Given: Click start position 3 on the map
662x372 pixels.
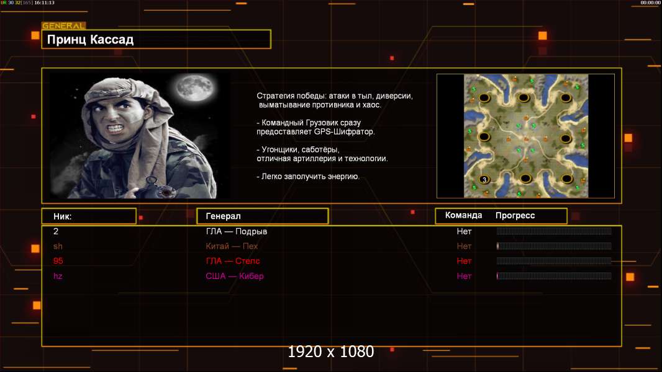Looking at the screenshot, I should [x=484, y=179].
